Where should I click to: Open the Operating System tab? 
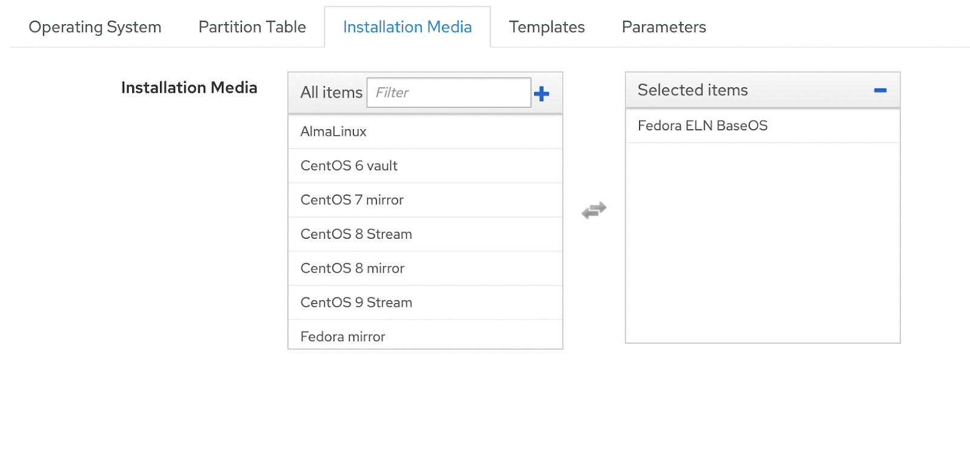pos(95,27)
